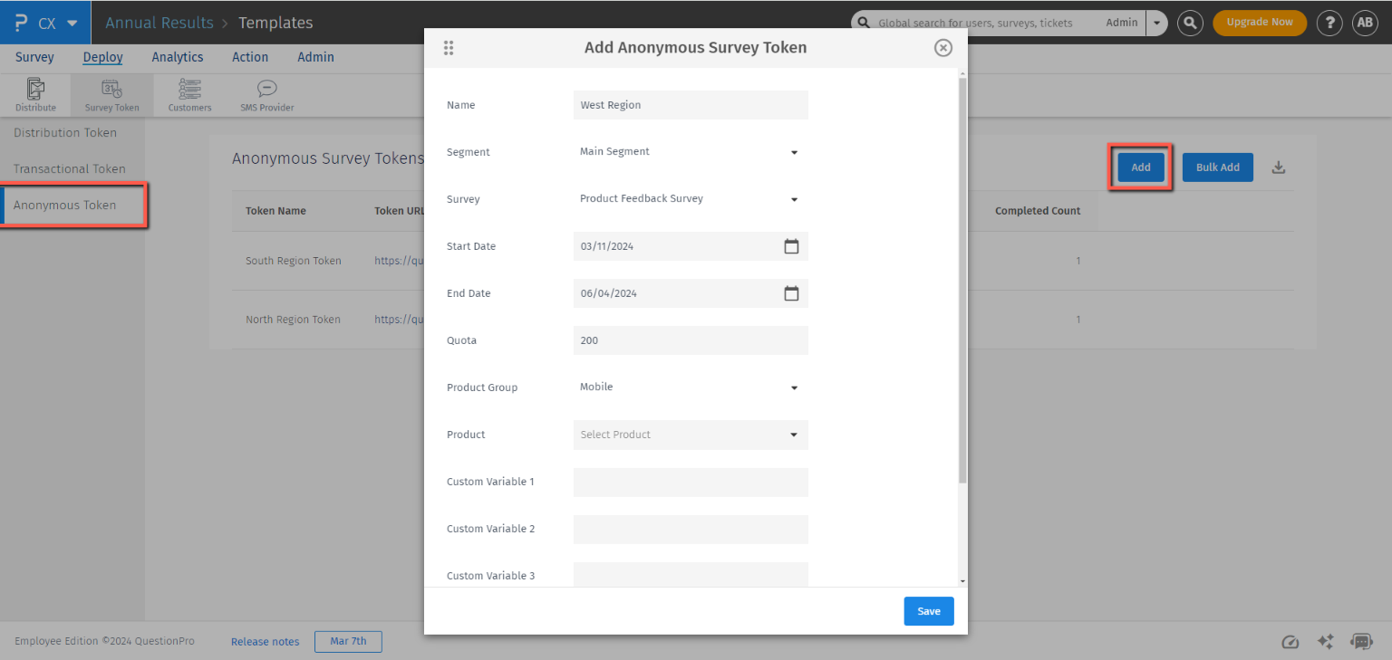Open the speedometer performance icon
The height and width of the screenshot is (660, 1392).
1290,641
